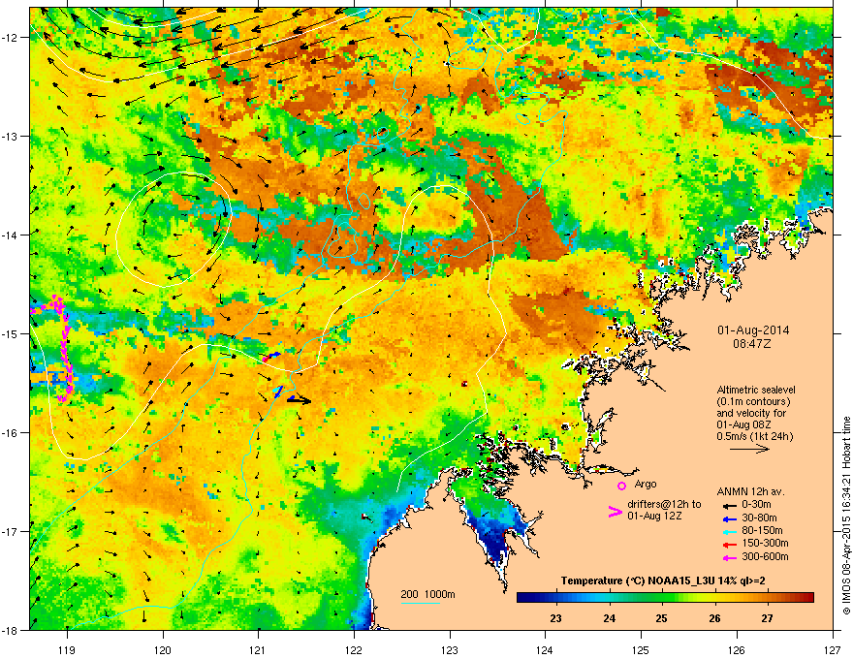Click the colorbar value 27
The image size is (853, 659).
click(767, 618)
